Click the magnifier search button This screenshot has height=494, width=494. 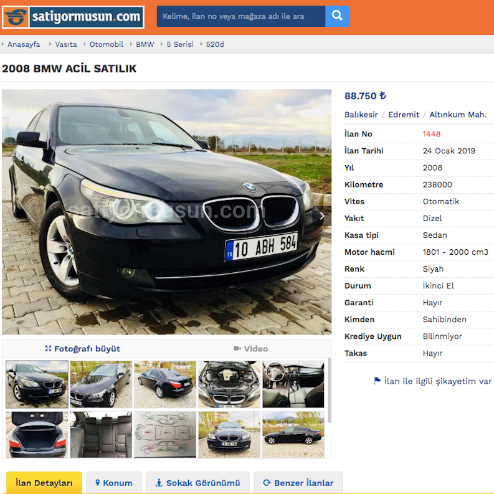337,16
